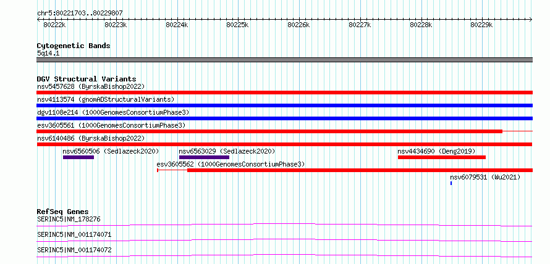This screenshot has height=264, width=550.
Task: Open nsv4434690 (Deng2019) variant label
Action: click(436, 151)
